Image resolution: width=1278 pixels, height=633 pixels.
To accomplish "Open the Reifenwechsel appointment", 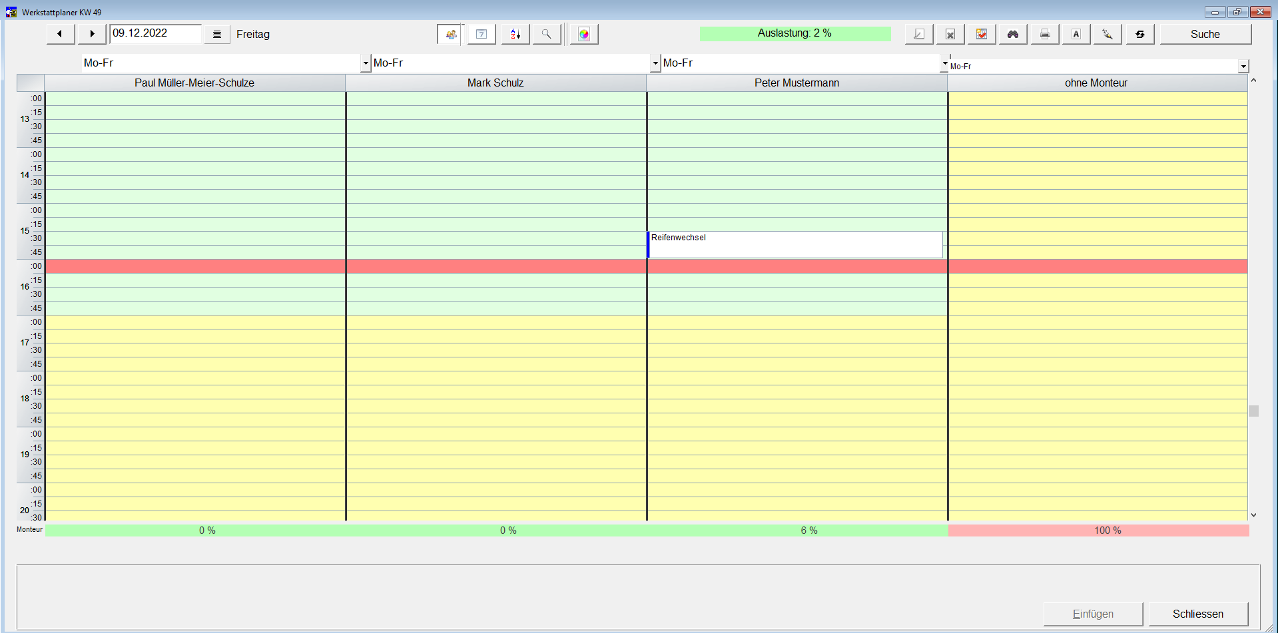I will pos(795,244).
